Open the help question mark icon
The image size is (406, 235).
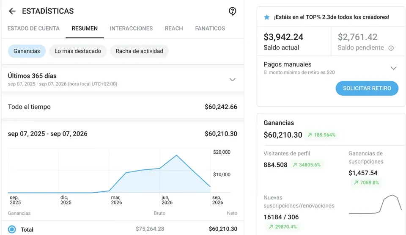click(x=232, y=11)
